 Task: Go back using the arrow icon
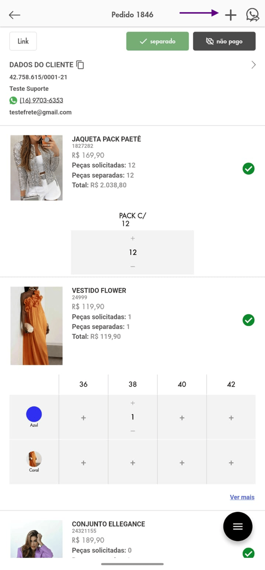pyautogui.click(x=15, y=15)
